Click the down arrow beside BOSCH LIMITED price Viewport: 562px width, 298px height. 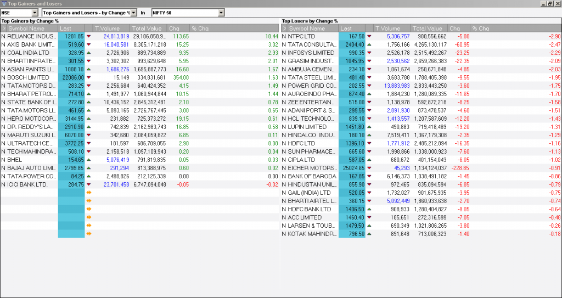pos(89,77)
